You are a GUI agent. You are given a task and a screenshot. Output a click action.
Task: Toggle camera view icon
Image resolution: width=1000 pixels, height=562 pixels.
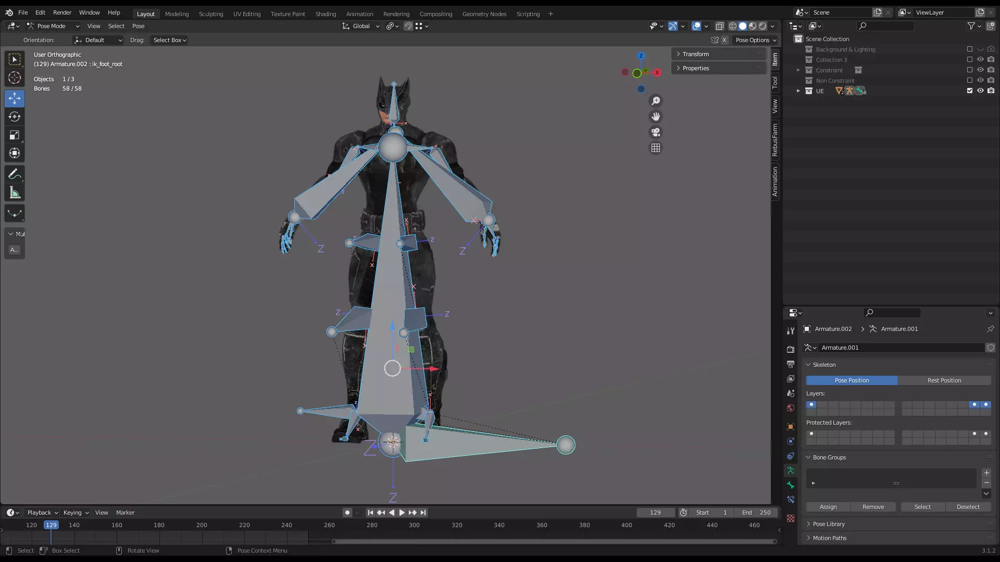coord(656,132)
